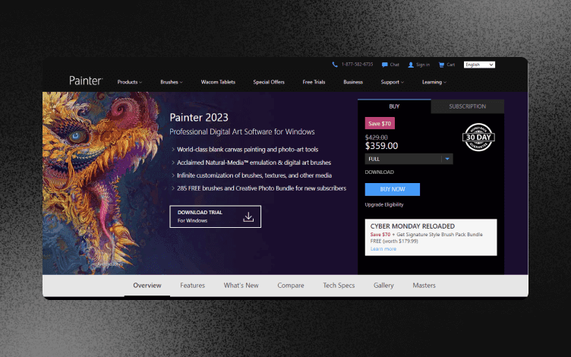The image size is (571, 357).
Task: Click the Cart link text
Action: (x=451, y=65)
